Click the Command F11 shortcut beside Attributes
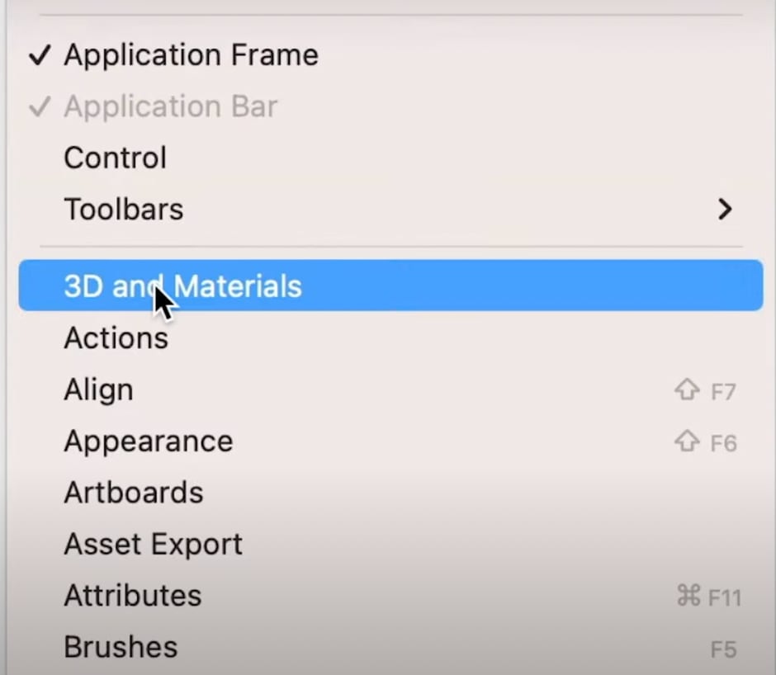 click(x=707, y=597)
